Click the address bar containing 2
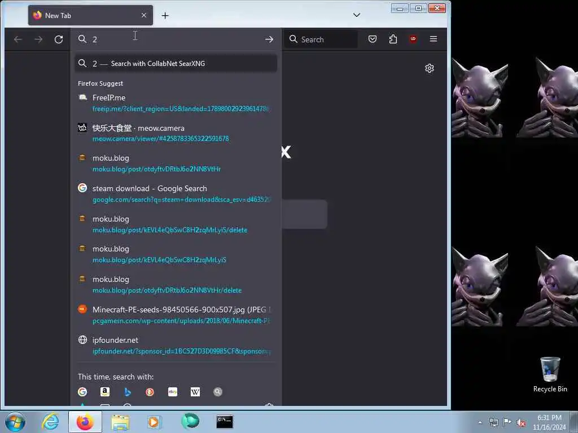 click(x=176, y=39)
